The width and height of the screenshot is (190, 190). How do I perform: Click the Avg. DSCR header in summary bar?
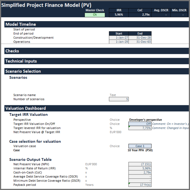161,10
